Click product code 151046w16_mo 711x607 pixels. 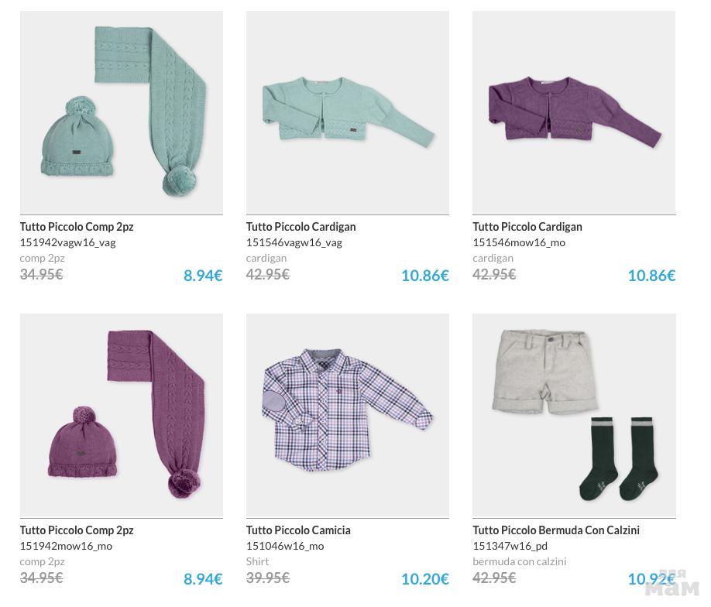coord(285,546)
